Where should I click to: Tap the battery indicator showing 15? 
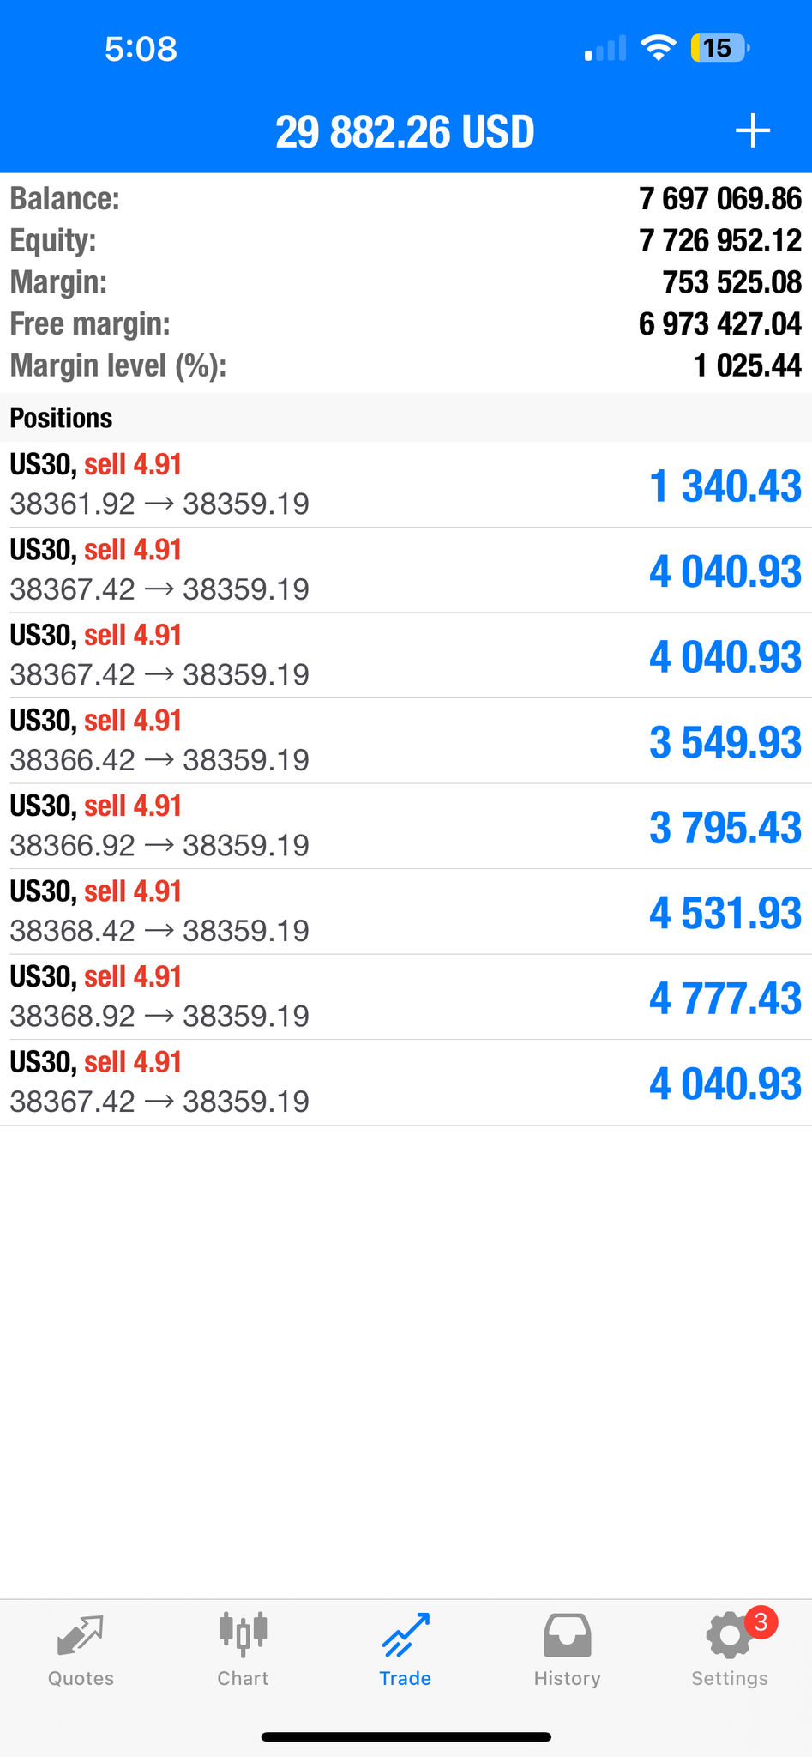[x=719, y=48]
